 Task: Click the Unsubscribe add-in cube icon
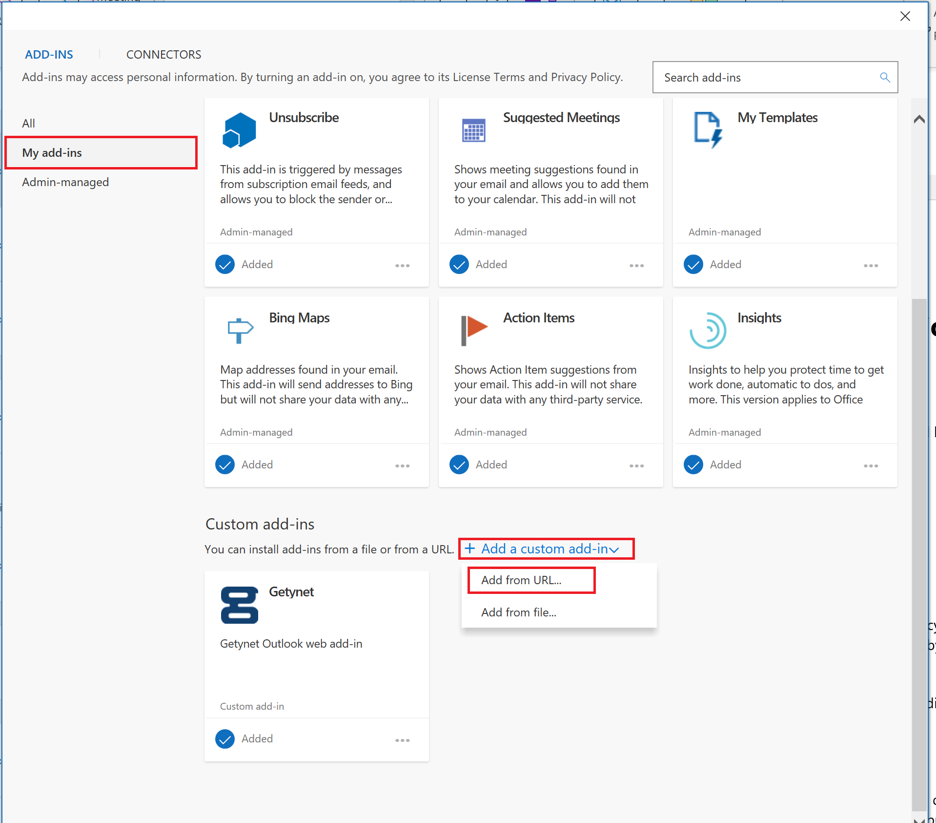point(239,130)
